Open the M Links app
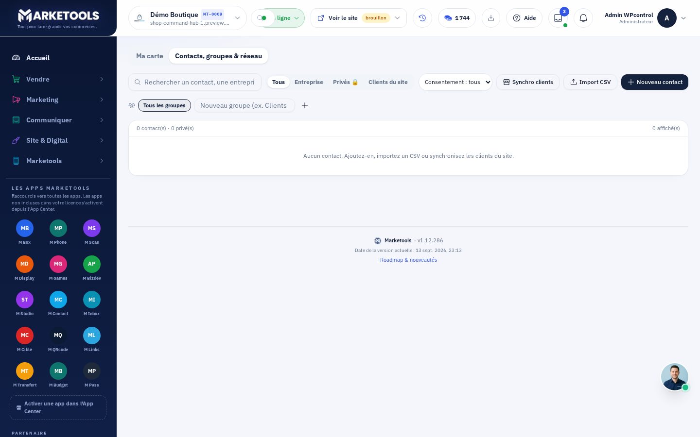The height and width of the screenshot is (437, 700). click(x=92, y=340)
